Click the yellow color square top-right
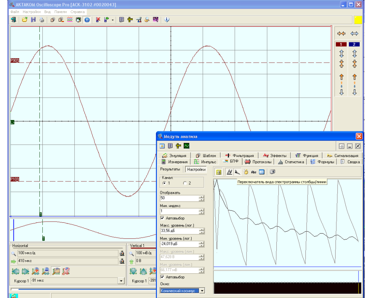The height and width of the screenshot is (298, 372). (x=358, y=20)
